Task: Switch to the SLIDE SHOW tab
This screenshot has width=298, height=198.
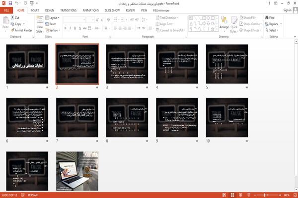Action: (x=112, y=10)
